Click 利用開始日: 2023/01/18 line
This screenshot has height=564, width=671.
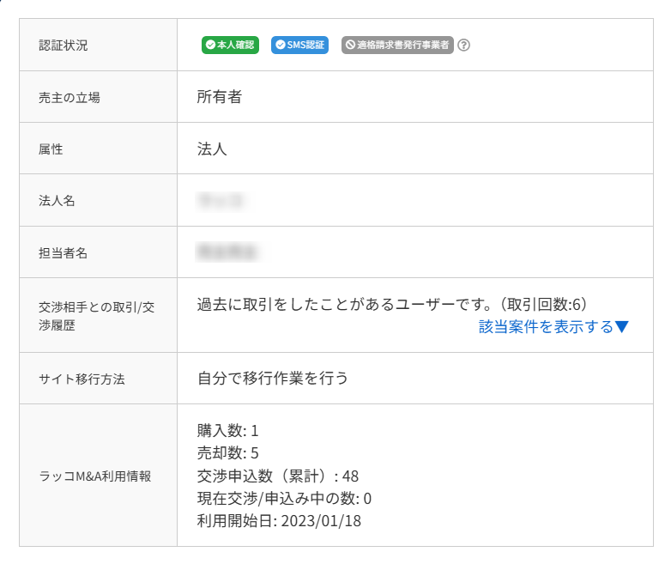point(279,521)
